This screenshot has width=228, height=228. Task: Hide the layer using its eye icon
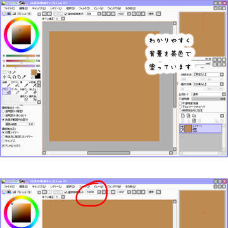[x=182, y=127]
